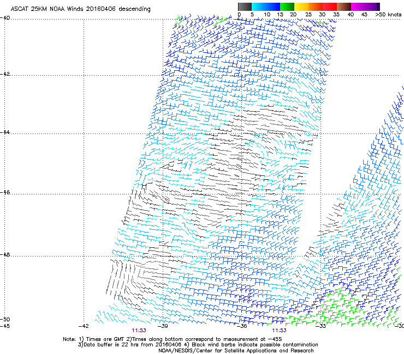This screenshot has height=354, width=404.
Task: Click the '-42' longitude label at bottom
Action: [x=84, y=326]
